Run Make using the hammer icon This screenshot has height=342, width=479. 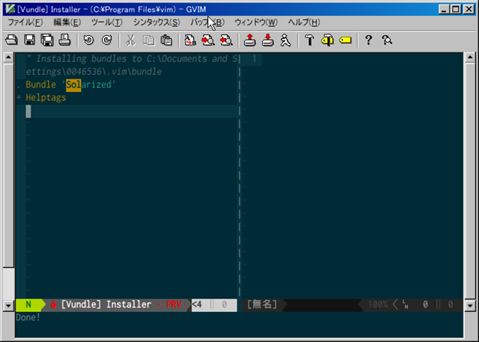[x=310, y=40]
